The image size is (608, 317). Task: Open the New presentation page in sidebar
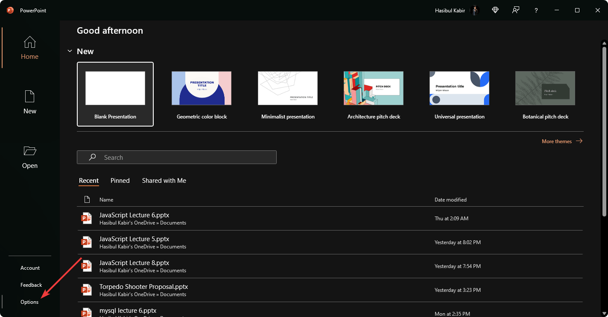[30, 102]
